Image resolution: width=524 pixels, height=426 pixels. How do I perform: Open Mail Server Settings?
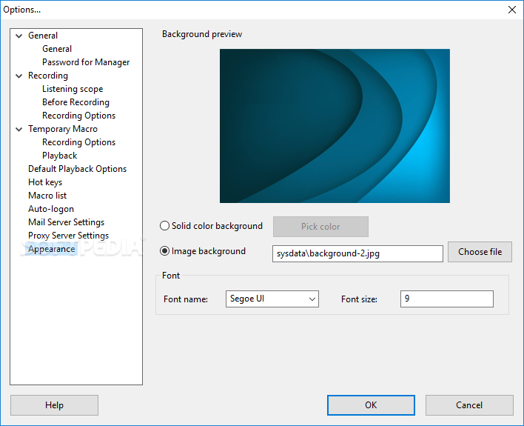tap(66, 222)
